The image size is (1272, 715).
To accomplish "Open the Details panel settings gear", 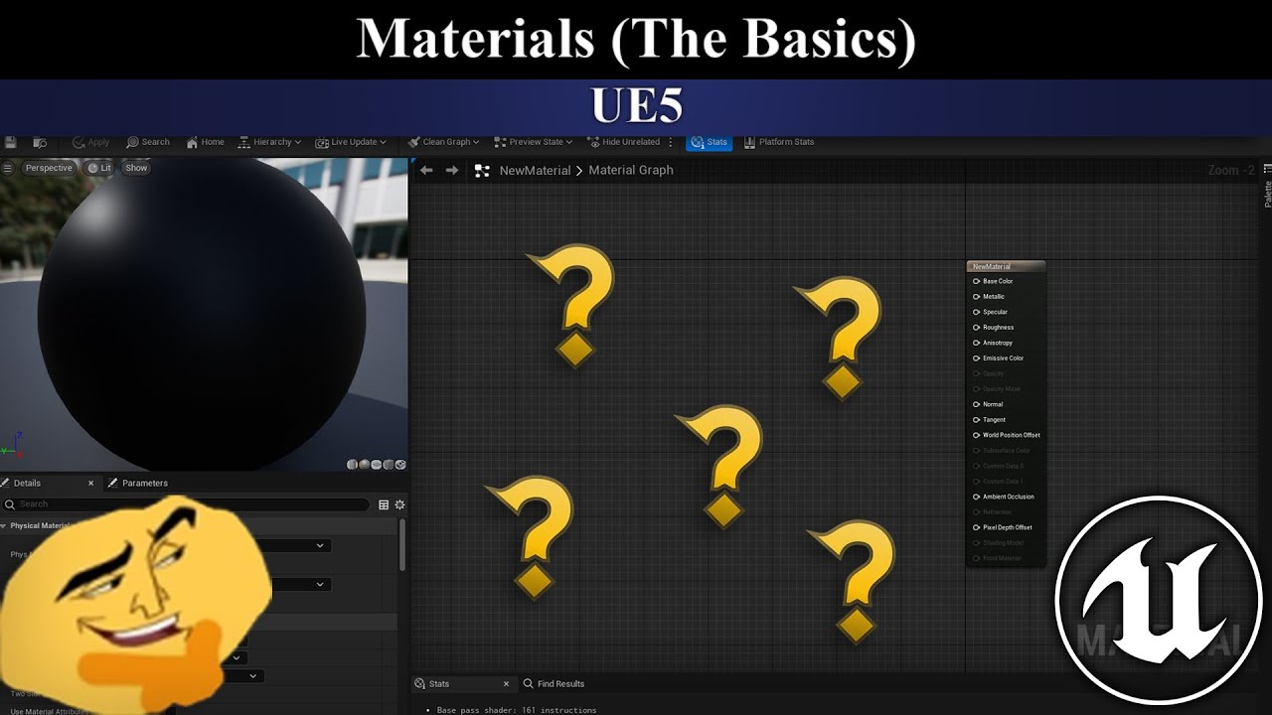I will pyautogui.click(x=399, y=504).
